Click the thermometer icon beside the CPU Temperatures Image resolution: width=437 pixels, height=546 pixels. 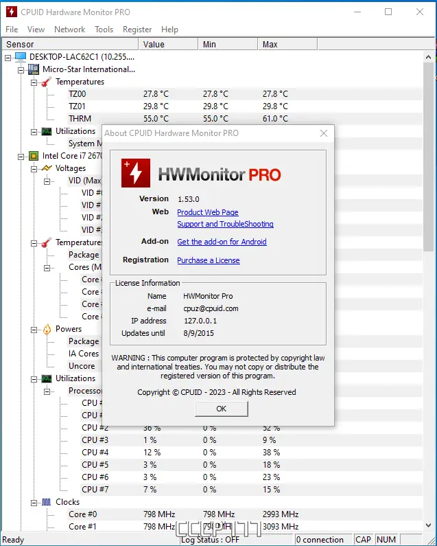point(46,242)
